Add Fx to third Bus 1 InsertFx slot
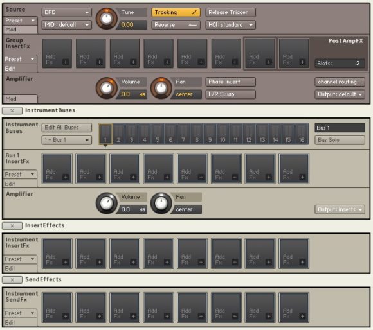Image resolution: width=373 pixels, height=330 pixels. (125, 169)
